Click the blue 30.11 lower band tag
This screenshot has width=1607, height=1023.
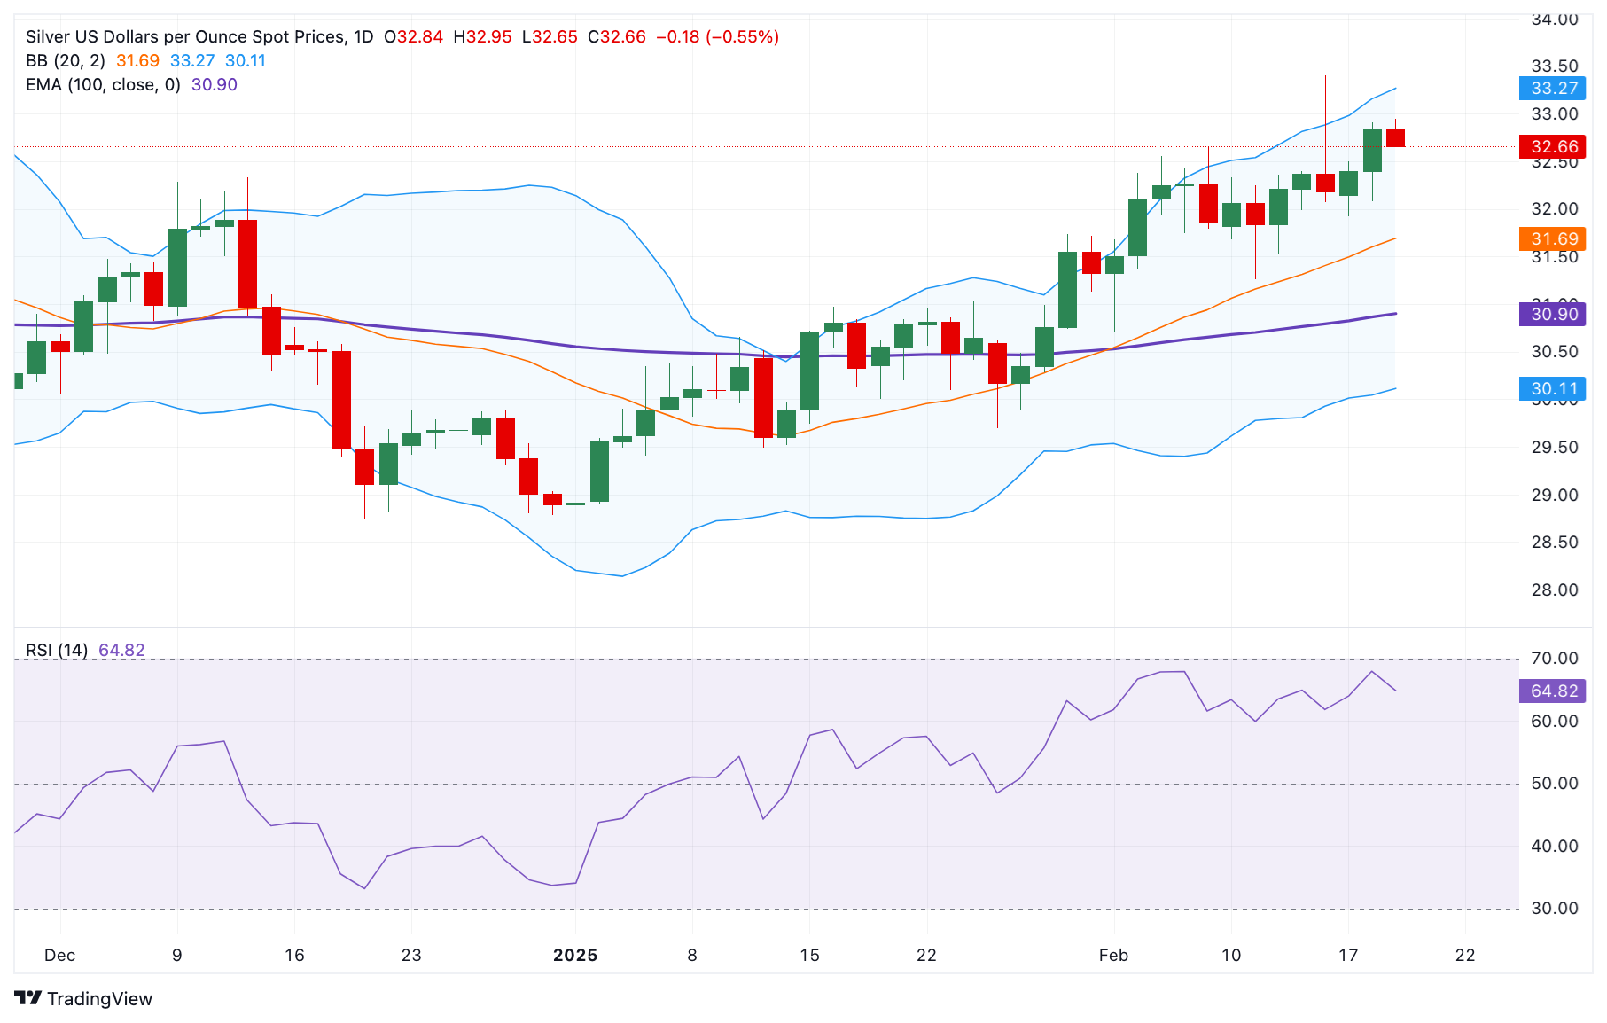[1554, 388]
